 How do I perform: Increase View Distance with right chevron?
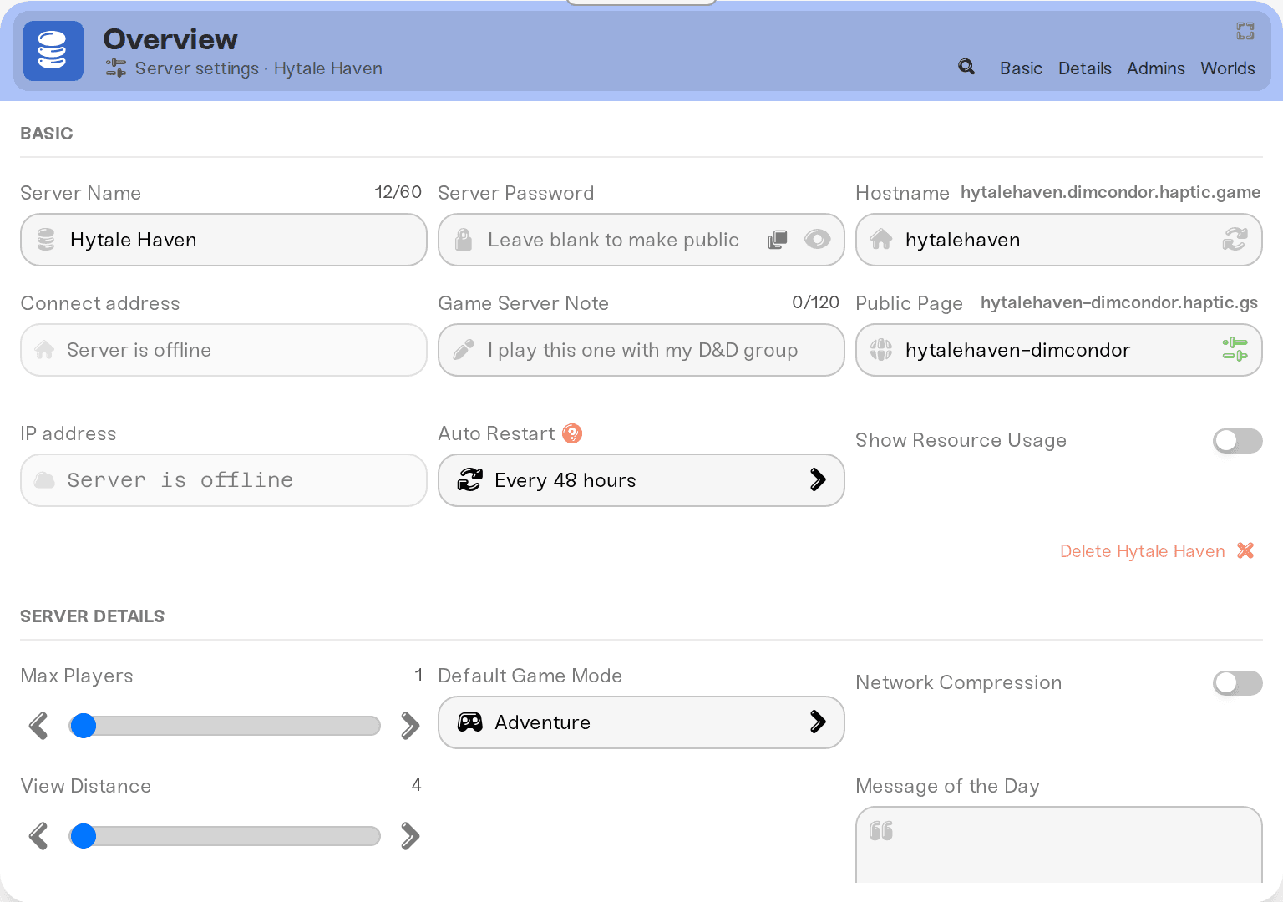click(x=409, y=836)
